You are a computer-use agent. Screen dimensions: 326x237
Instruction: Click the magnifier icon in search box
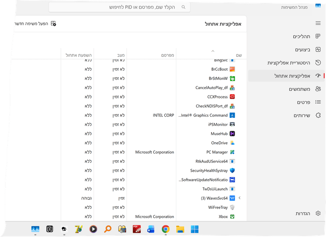coord(184,7)
